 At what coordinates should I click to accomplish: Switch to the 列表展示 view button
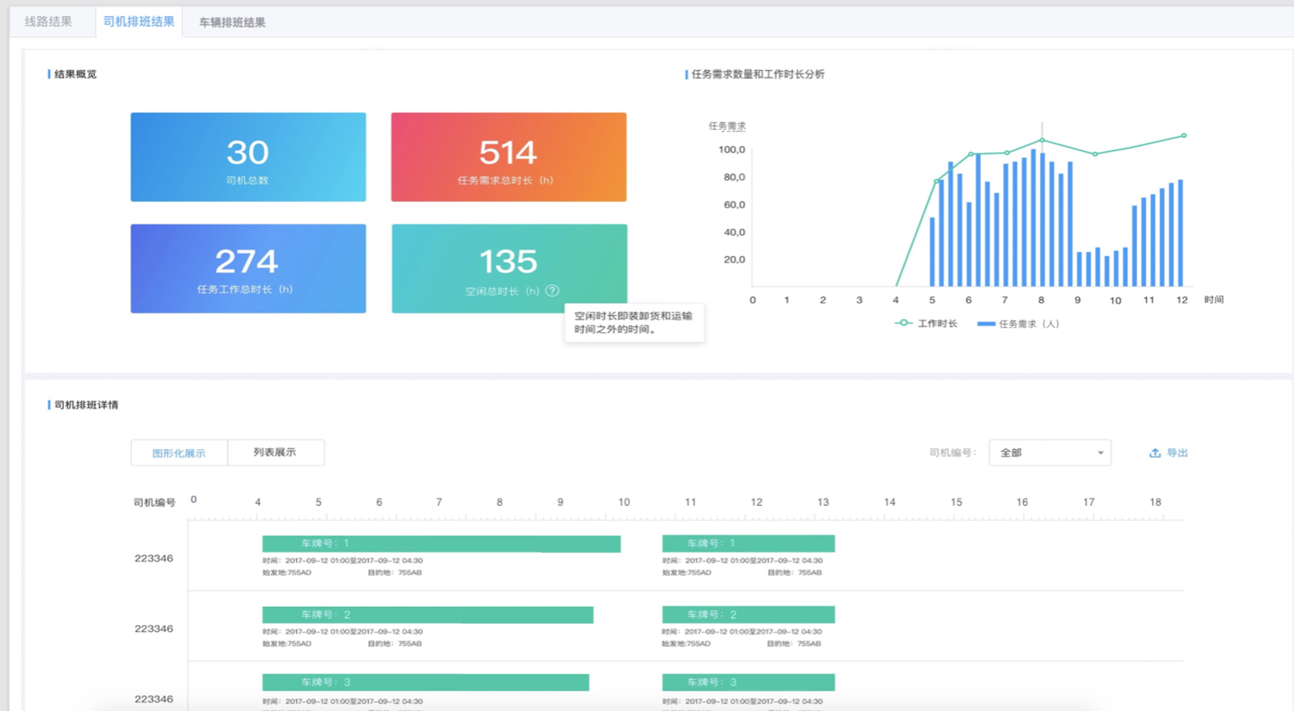276,452
